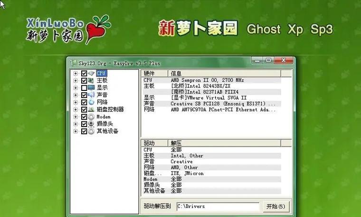Select the globe icon next to 网络
Image resolution: width=361 pixels, height=217 pixels.
point(91,102)
